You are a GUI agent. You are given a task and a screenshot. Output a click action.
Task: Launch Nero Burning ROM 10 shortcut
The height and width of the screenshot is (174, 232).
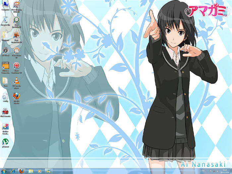pyautogui.click(x=17, y=7)
